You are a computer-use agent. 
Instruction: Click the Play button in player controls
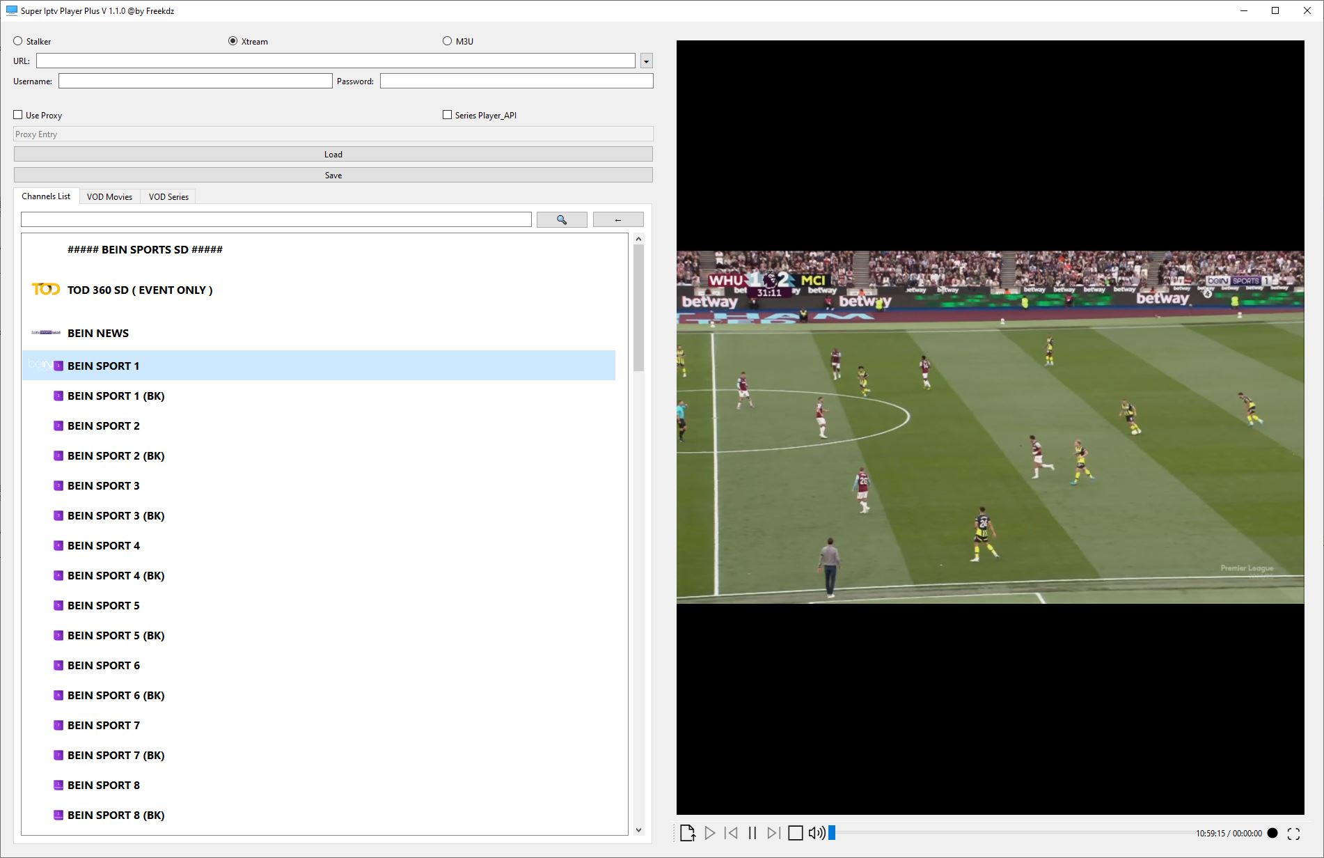[709, 833]
